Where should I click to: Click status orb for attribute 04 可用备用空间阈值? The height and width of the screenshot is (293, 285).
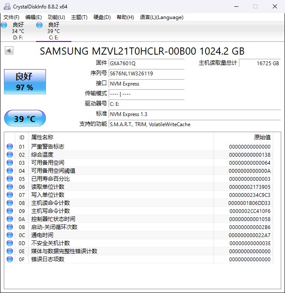coord(10,171)
